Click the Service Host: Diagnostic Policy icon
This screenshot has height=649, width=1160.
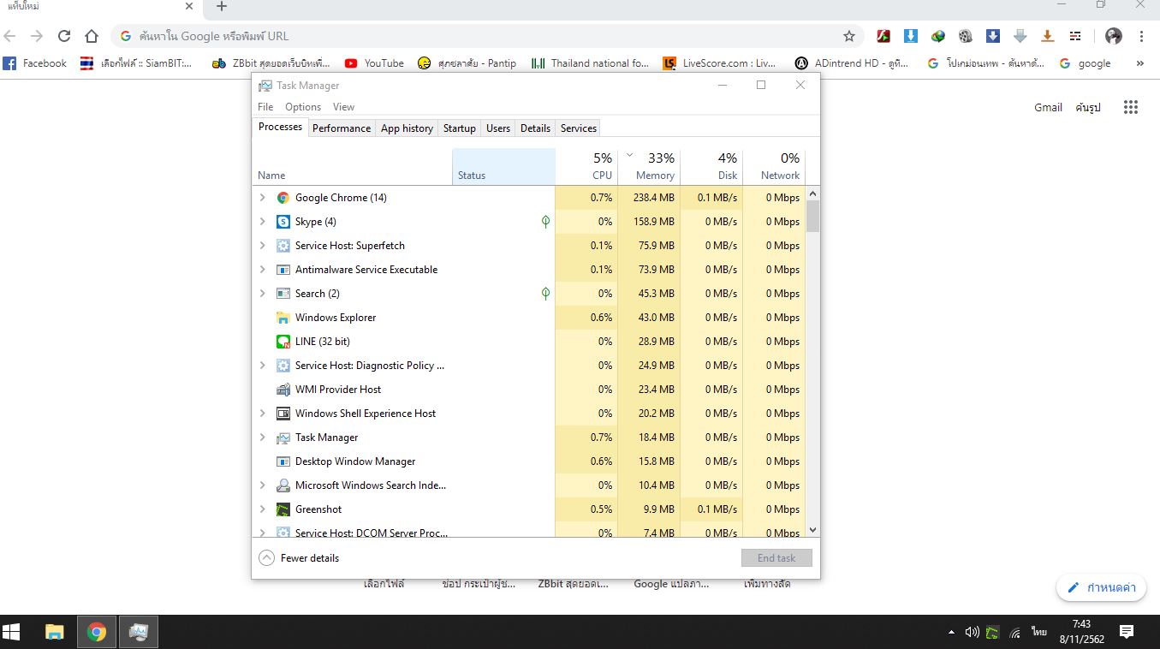click(283, 366)
